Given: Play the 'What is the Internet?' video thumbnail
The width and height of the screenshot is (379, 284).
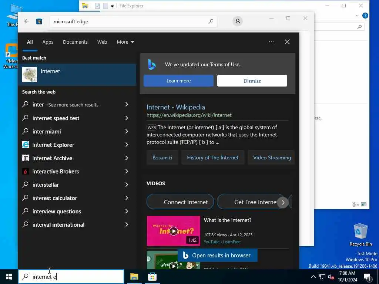Looking at the screenshot, I should [174, 231].
